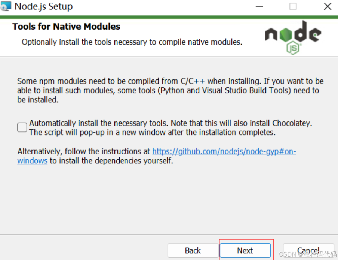Viewport: 338px width, 260px height.
Task: Cancel the Node.js setup
Action: (x=308, y=251)
